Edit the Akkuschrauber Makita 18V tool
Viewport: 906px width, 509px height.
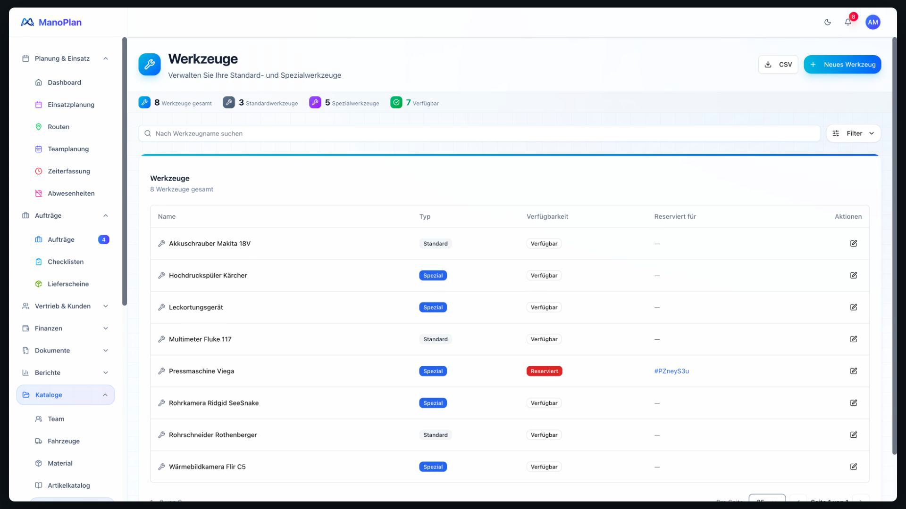click(853, 244)
